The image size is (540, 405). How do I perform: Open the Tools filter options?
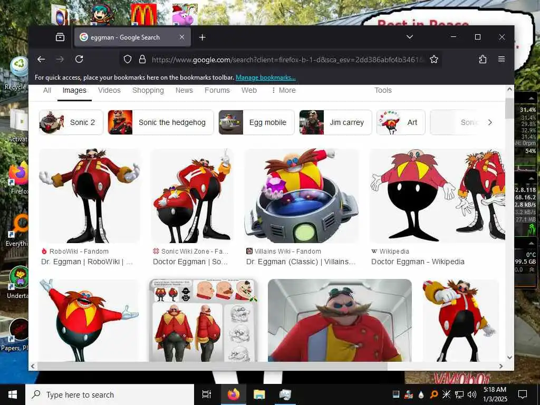coord(383,90)
